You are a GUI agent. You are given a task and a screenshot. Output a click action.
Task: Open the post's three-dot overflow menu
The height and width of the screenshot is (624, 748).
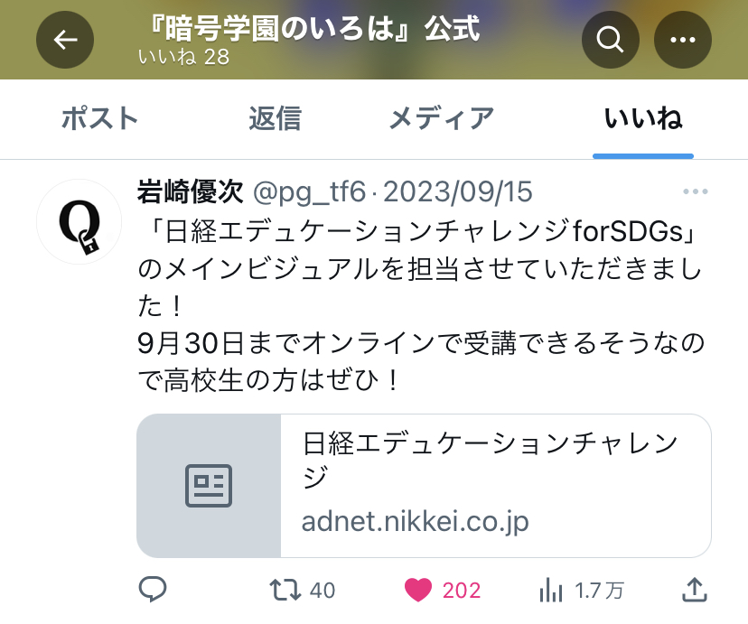(695, 191)
